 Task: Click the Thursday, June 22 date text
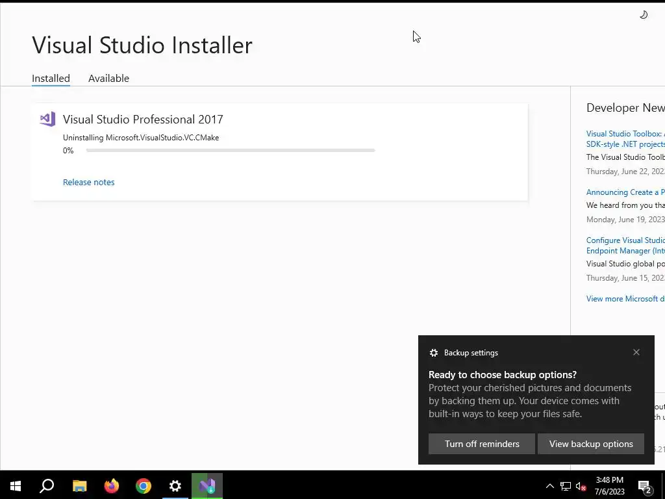625,172
